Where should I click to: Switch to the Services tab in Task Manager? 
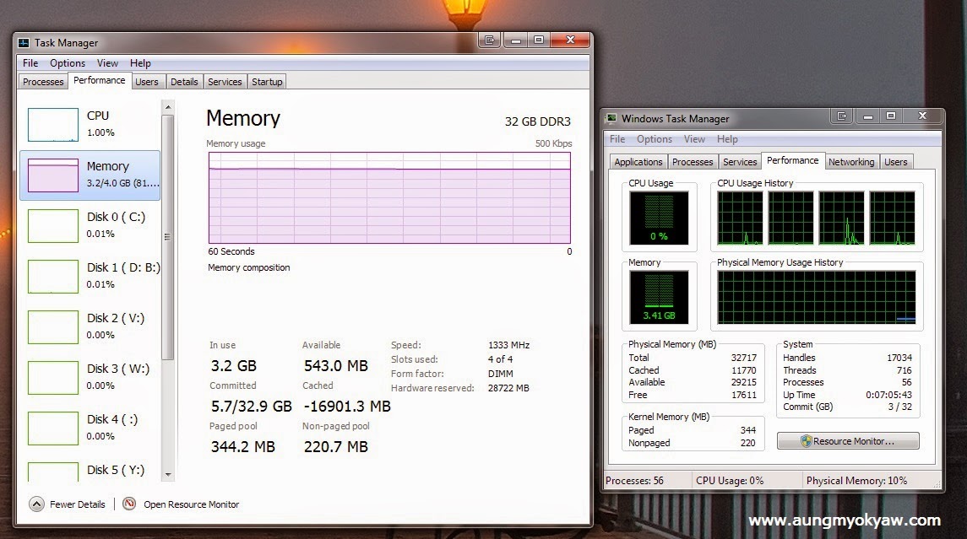pyautogui.click(x=225, y=82)
